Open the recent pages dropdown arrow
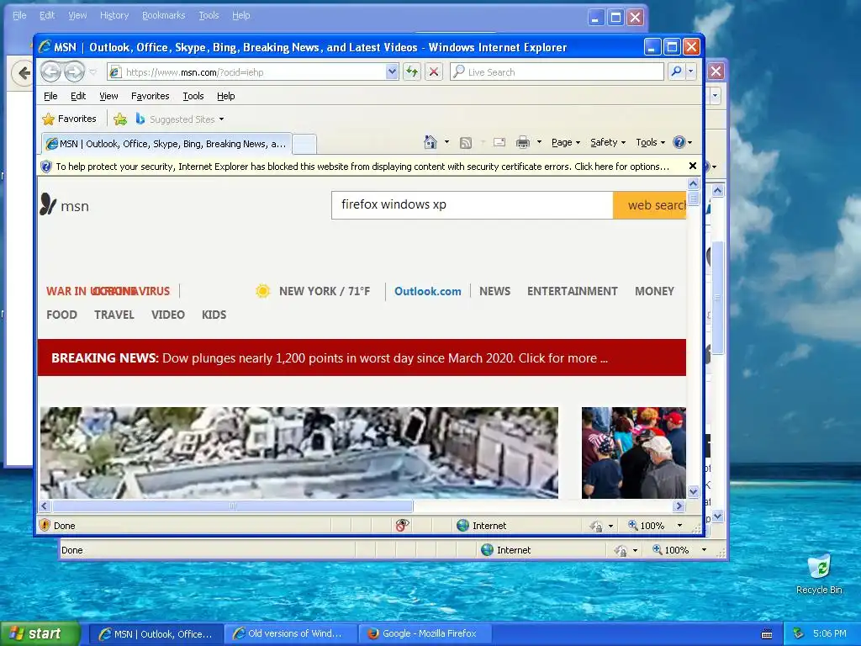Screen dimensions: 861x646 pos(92,72)
